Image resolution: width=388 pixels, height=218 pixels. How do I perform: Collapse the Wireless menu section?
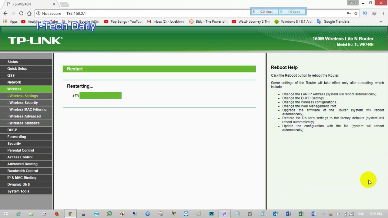pos(26,89)
